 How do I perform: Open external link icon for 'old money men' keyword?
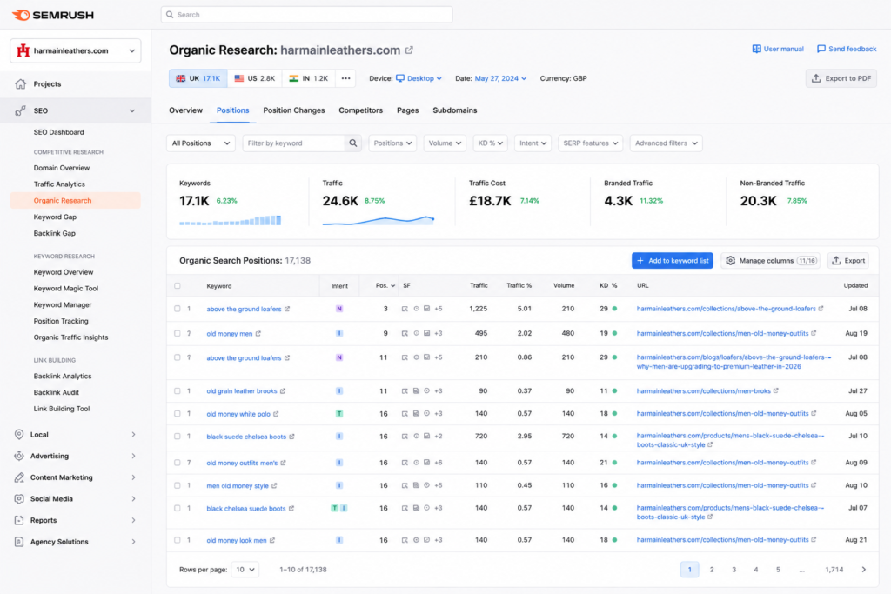click(258, 333)
